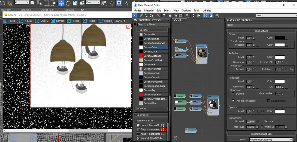Click the Lay Out Children icon

[198, 15]
